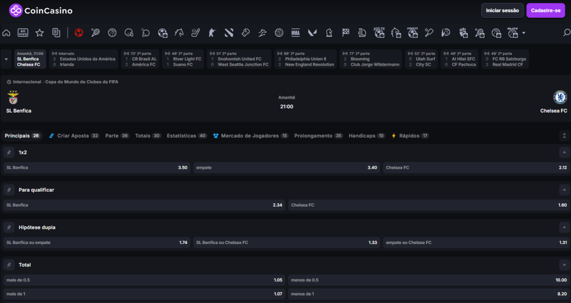The width and height of the screenshot is (571, 303).
Task: Open FC RB Salzburgo vs Real Madrid match
Action: [x=505, y=59]
